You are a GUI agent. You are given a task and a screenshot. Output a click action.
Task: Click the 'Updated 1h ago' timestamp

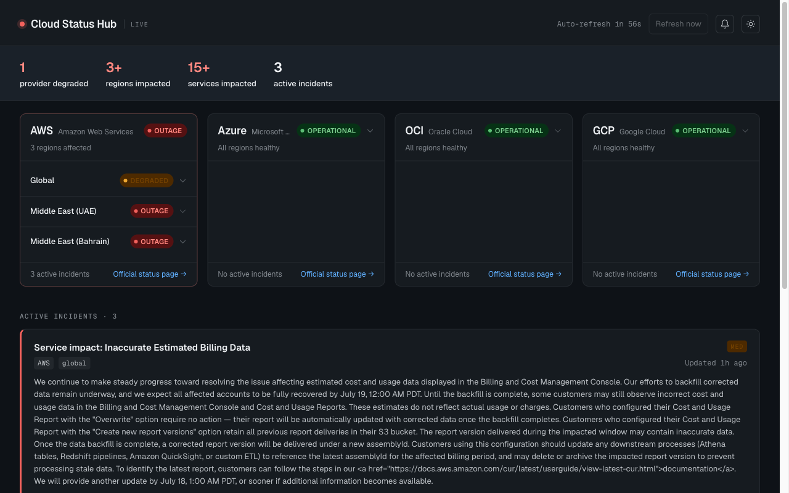tap(716, 363)
